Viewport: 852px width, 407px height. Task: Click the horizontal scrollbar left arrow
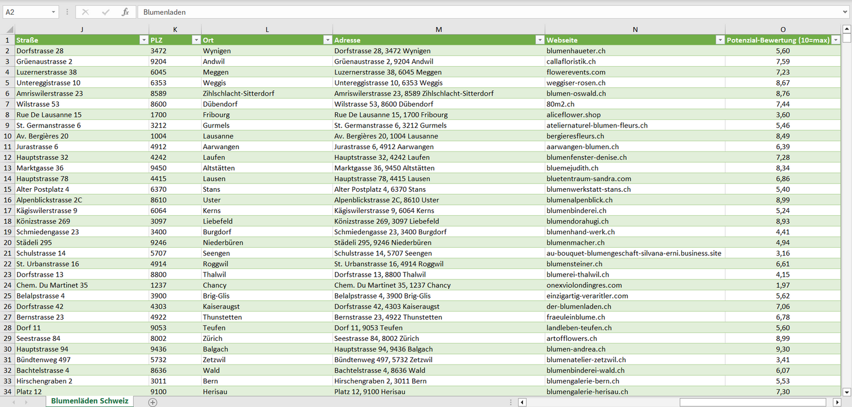coord(522,402)
